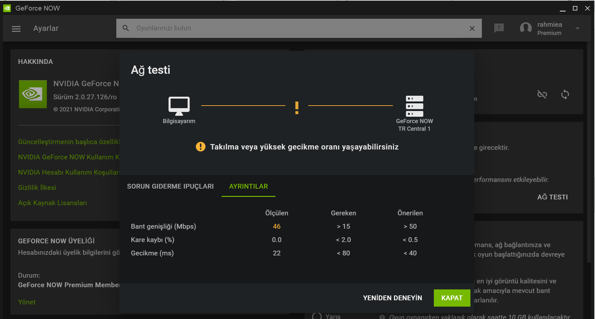The image size is (595, 319).
Task: Open Güncelleştirmenin başlıca özellikleri link
Action: pos(69,142)
